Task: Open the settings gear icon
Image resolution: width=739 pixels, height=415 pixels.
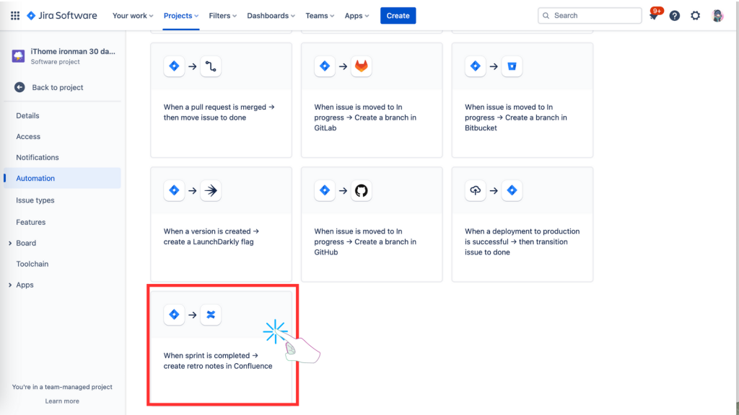Action: [695, 16]
